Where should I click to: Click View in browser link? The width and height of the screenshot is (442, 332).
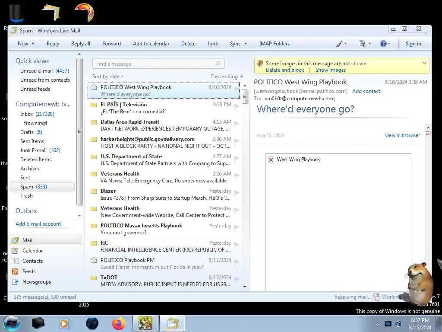402,135
